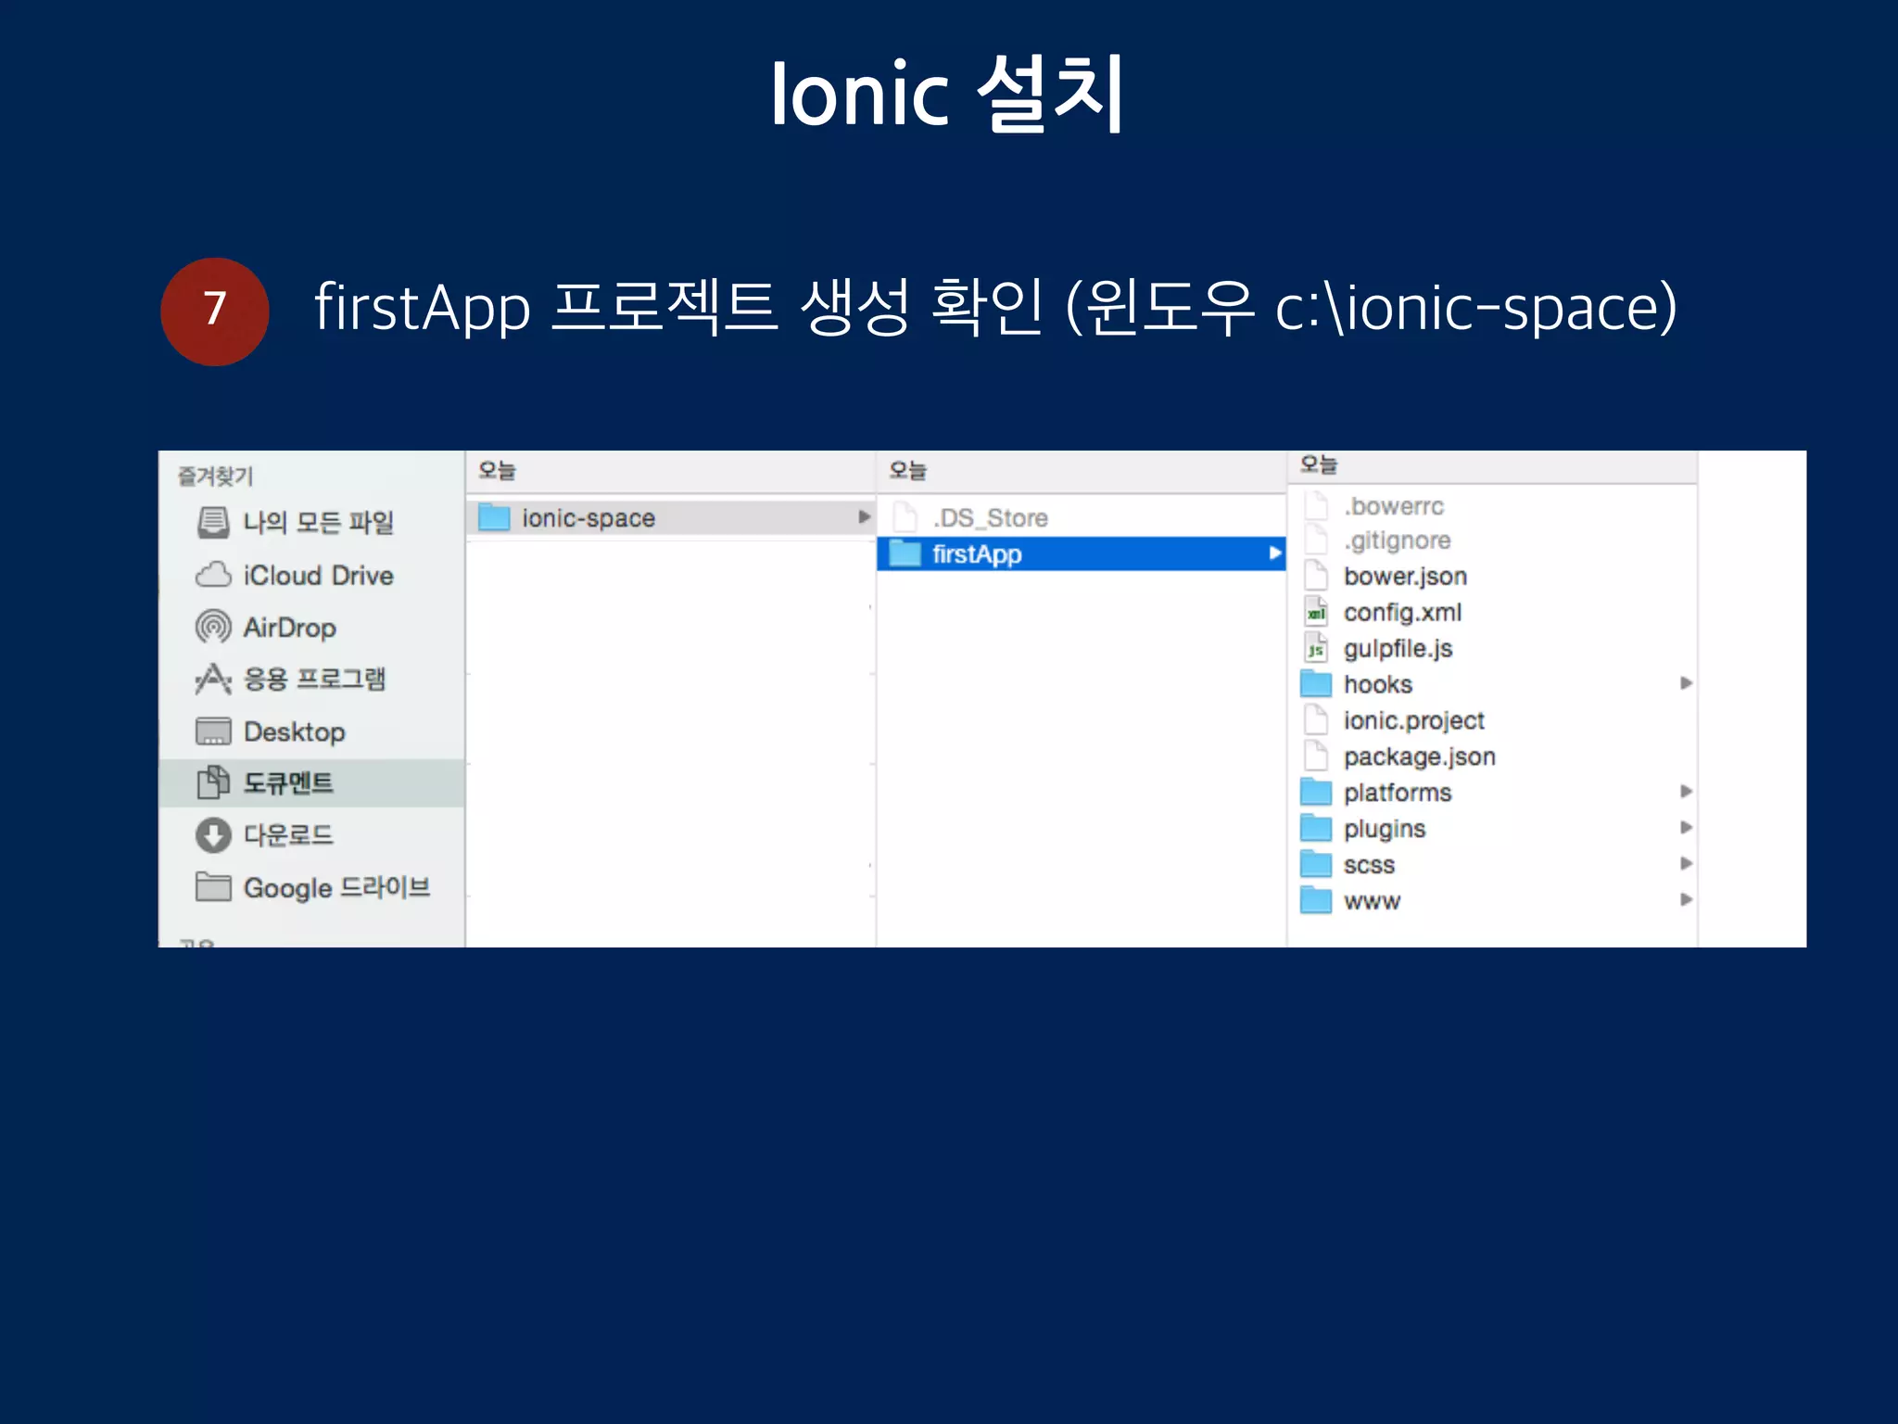Expand the plugins folder arrow

coord(1686,828)
